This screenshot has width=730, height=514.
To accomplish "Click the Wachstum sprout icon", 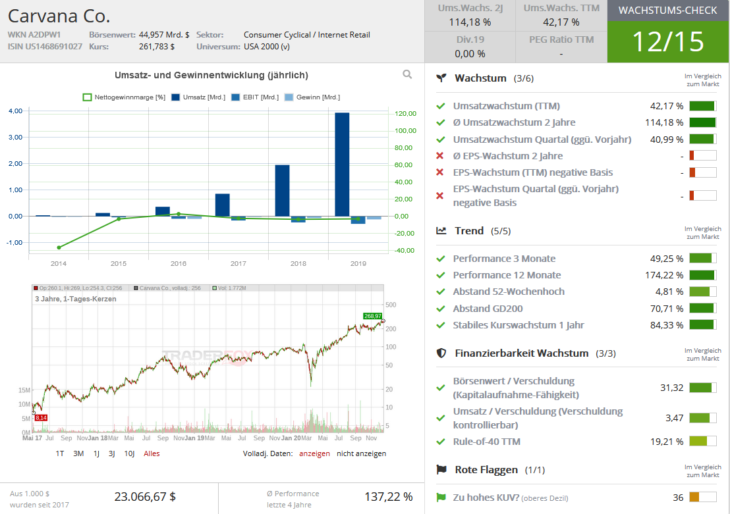I will tap(441, 78).
